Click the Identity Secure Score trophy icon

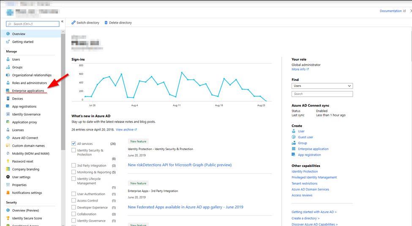(8, 218)
